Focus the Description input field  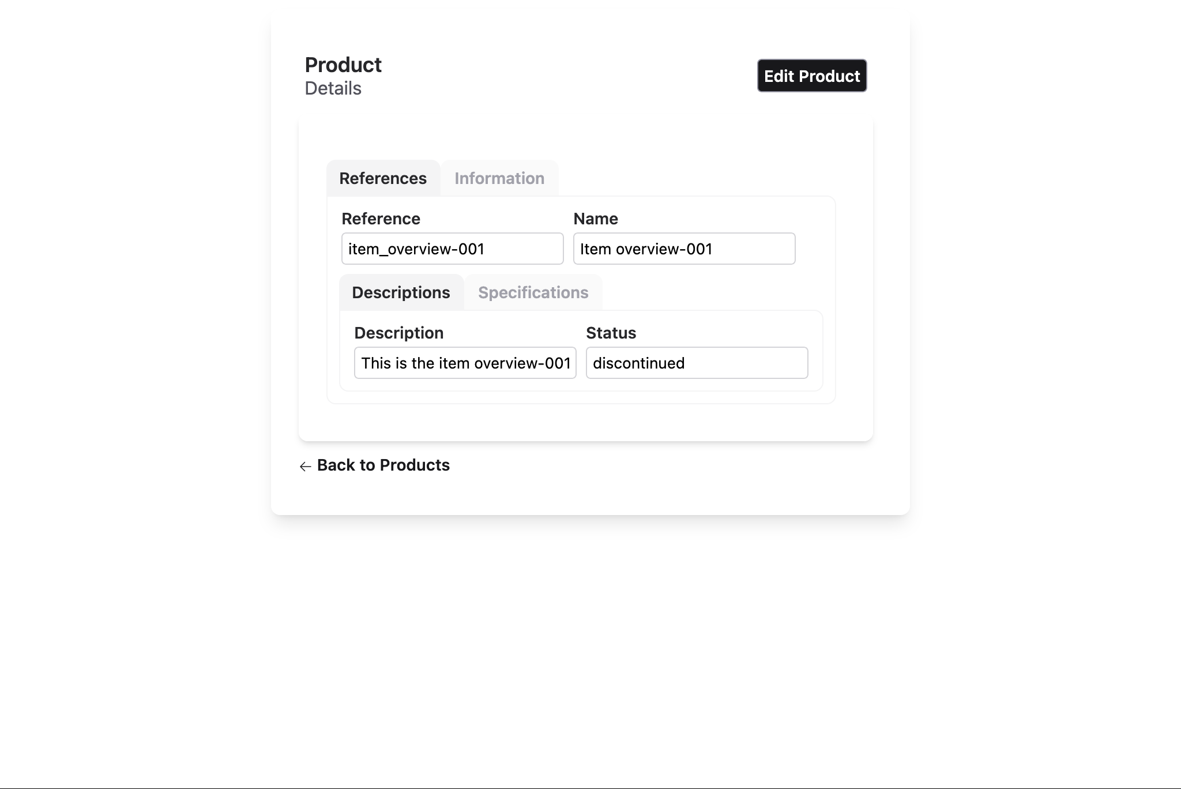click(465, 363)
